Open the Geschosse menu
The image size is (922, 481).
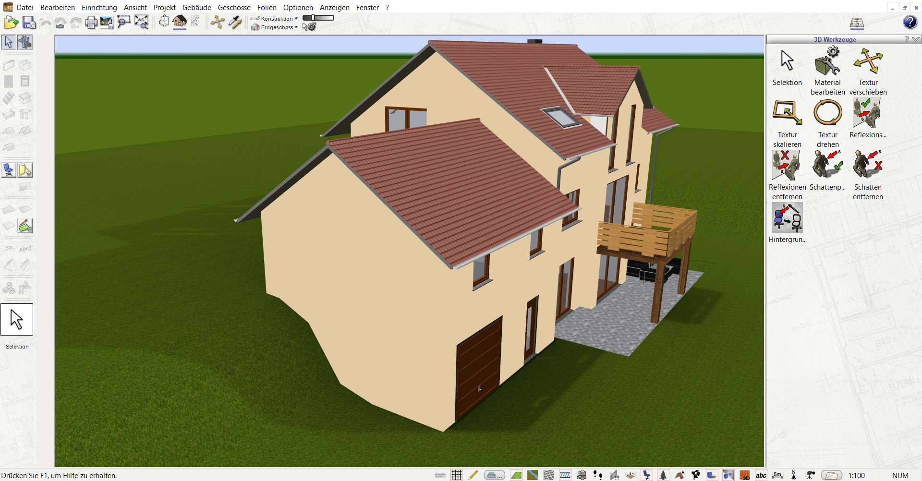click(x=234, y=8)
